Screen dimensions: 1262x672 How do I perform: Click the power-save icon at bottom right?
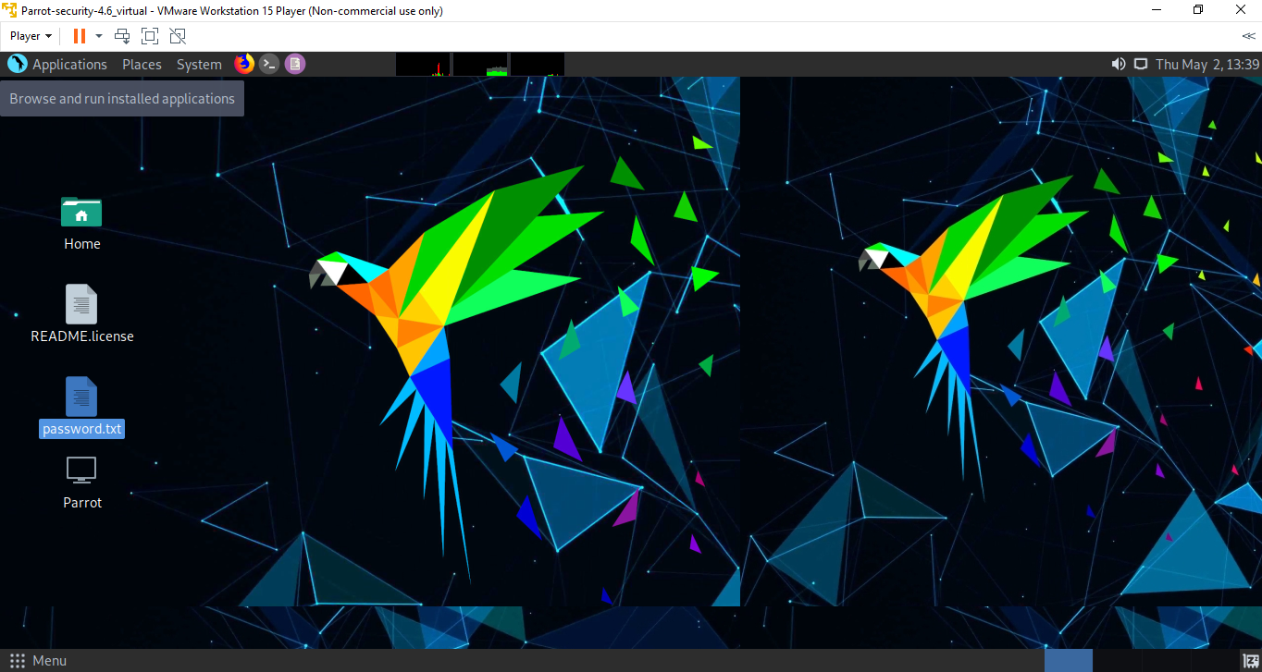click(1249, 660)
